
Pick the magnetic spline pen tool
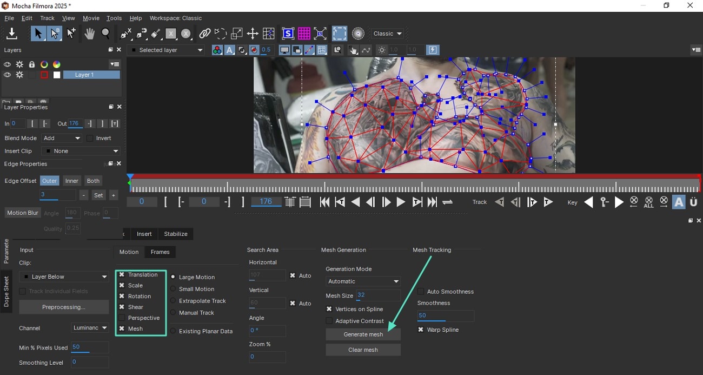pyautogui.click(x=142, y=34)
